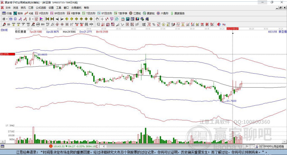This screenshot has width=287, height=155.
Task: Click the red target crosshair circle icon
Action: click(x=57, y=24)
